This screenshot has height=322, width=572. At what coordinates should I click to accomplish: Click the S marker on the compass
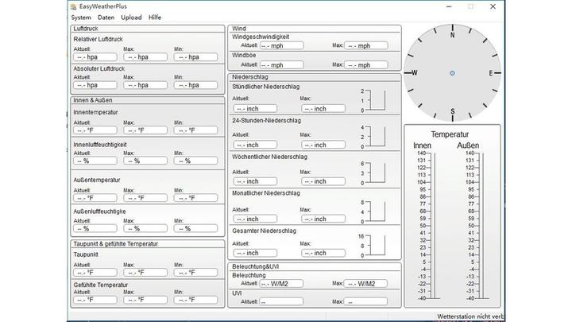453,111
